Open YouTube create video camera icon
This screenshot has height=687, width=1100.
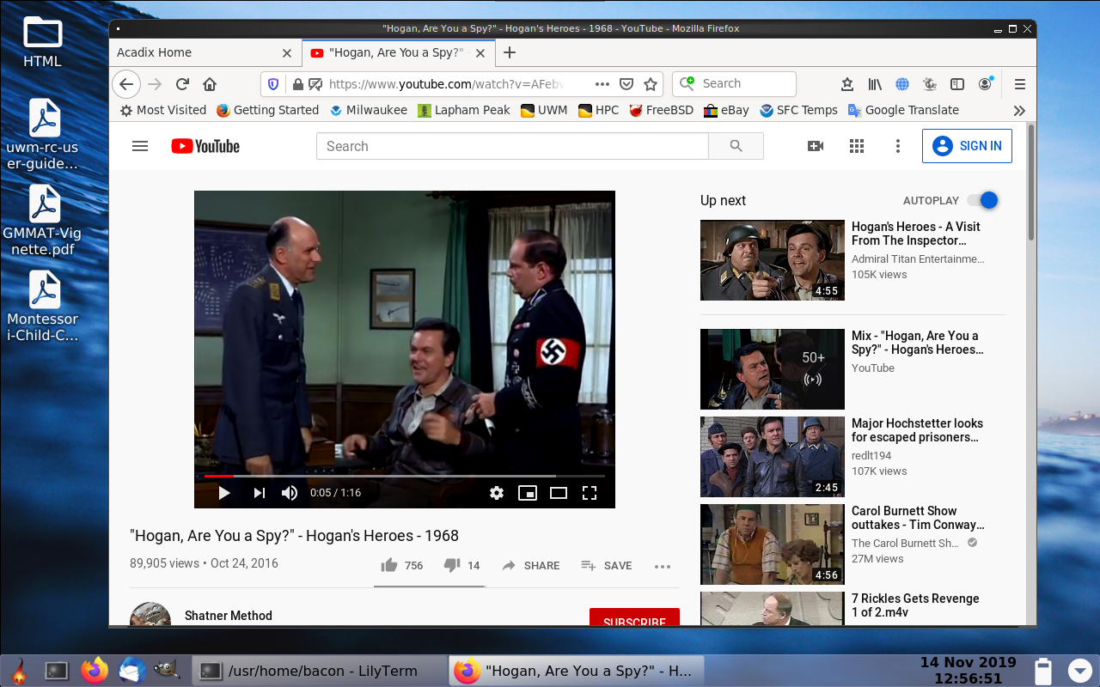(x=816, y=146)
